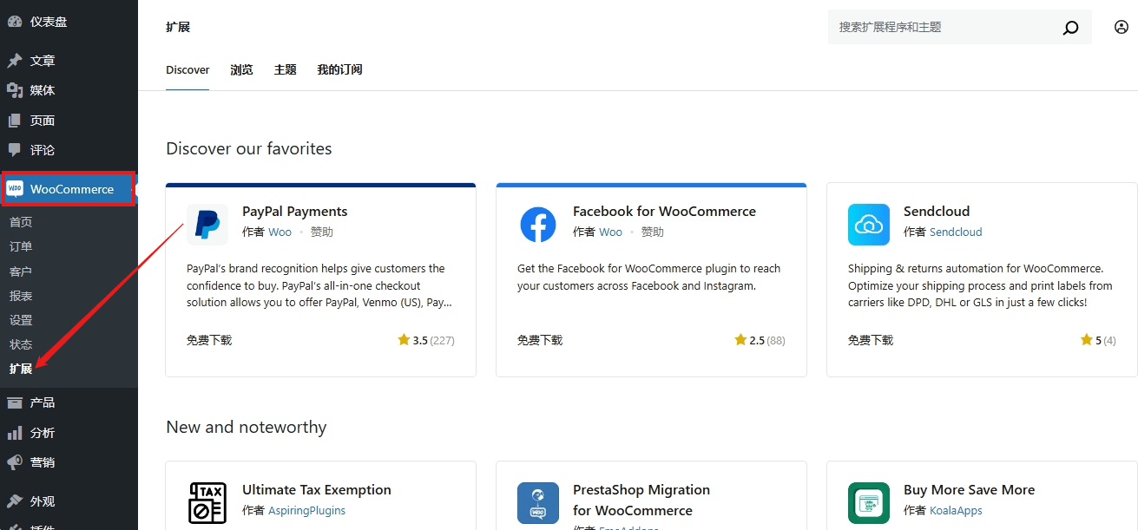This screenshot has width=1138, height=530.
Task: Click the Ultimate Tax Exemption logo
Action: point(207,503)
